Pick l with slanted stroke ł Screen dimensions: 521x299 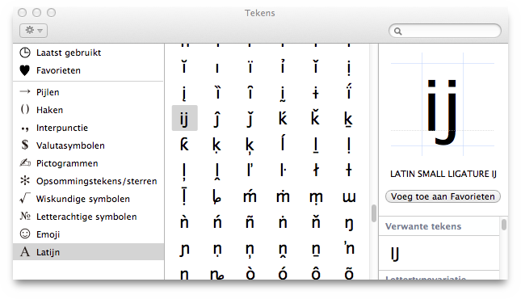pyautogui.click(x=316, y=170)
